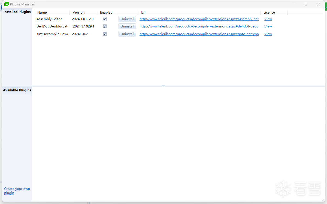Viewport: 327px width, 204px height.
Task: Sort by the Name column header
Action: 52,13
